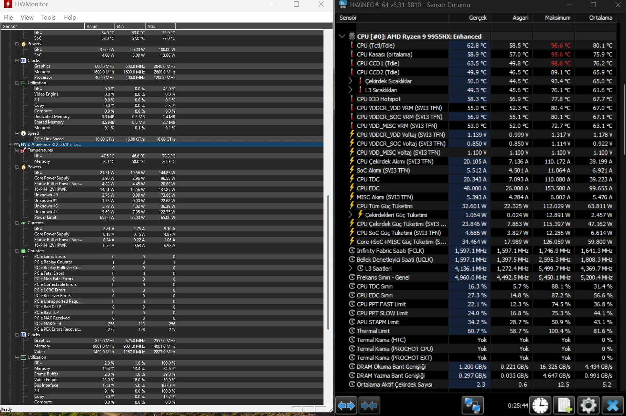Click the HWMonitor app icon in the title bar

[7, 4]
